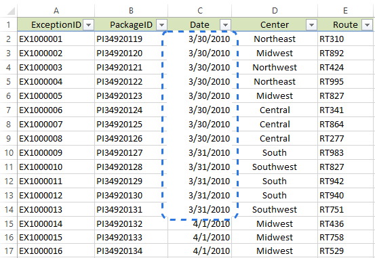Open the PackageID filter dropdown
The image size is (375, 258).
click(x=161, y=25)
